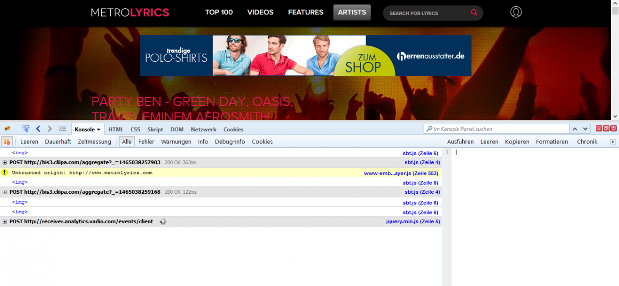Deactivate Firebug with the power icon
The height and width of the screenshot is (286, 619).
point(614,129)
